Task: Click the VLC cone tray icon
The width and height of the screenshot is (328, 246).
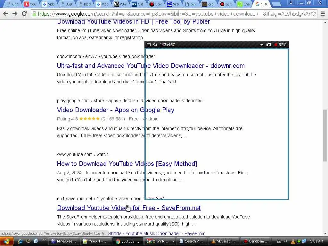Action: click(293, 242)
